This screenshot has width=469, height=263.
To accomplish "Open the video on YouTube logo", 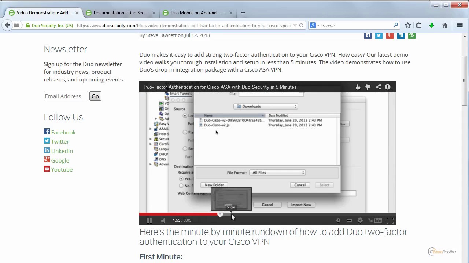I will coord(375,220).
